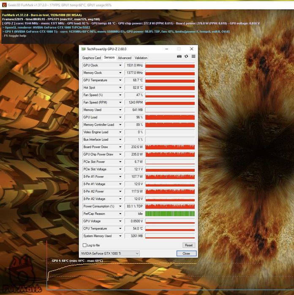Image resolution: width=294 pixels, height=295 pixels.
Task: Open the Board Power Draw dropdown
Action: tap(120, 147)
